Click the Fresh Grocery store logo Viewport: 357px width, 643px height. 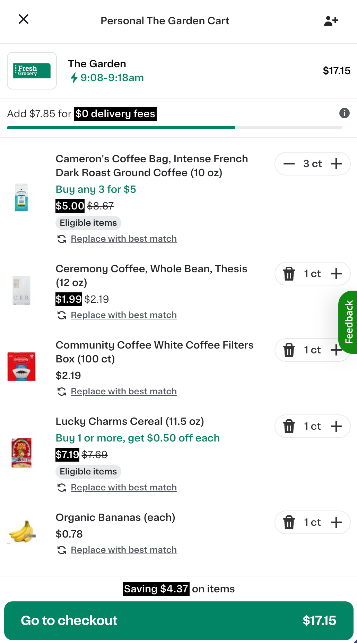click(x=32, y=70)
